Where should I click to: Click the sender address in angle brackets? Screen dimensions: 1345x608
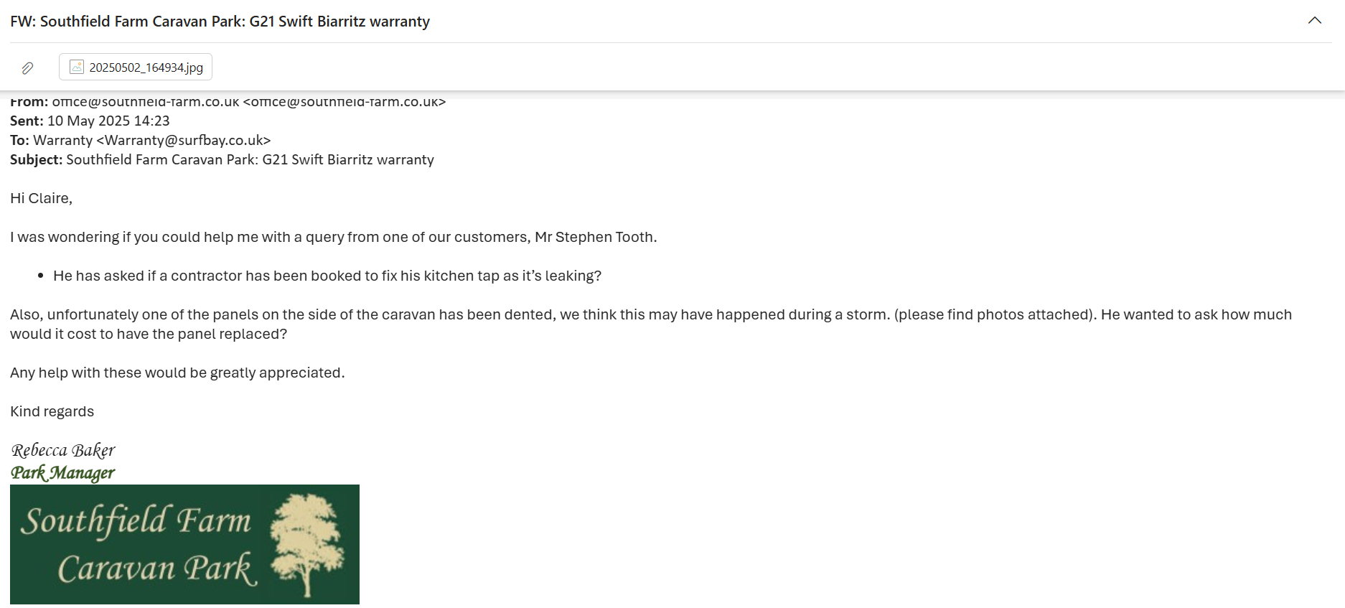pyautogui.click(x=345, y=102)
